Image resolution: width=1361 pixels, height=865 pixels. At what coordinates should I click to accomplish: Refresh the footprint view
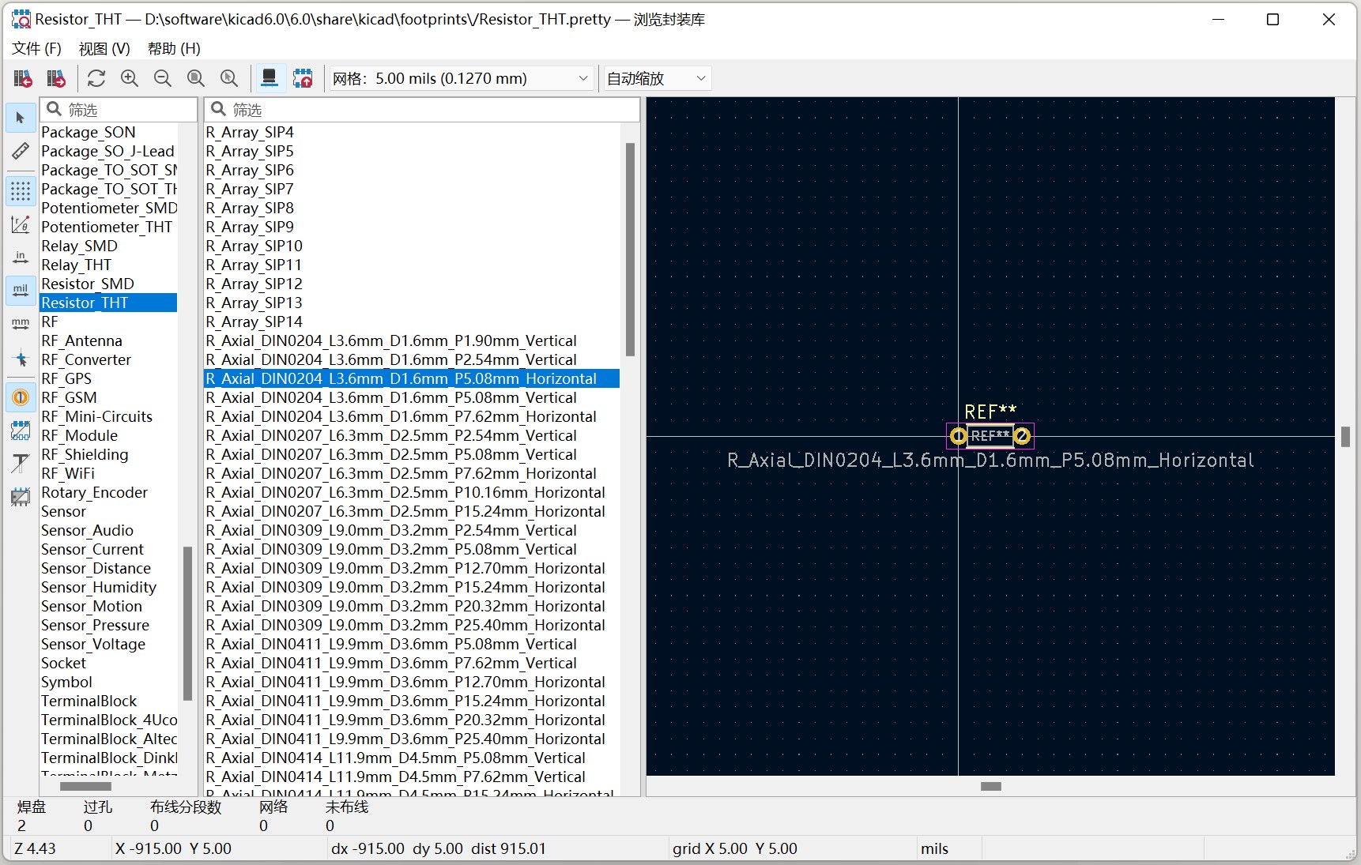tap(96, 78)
